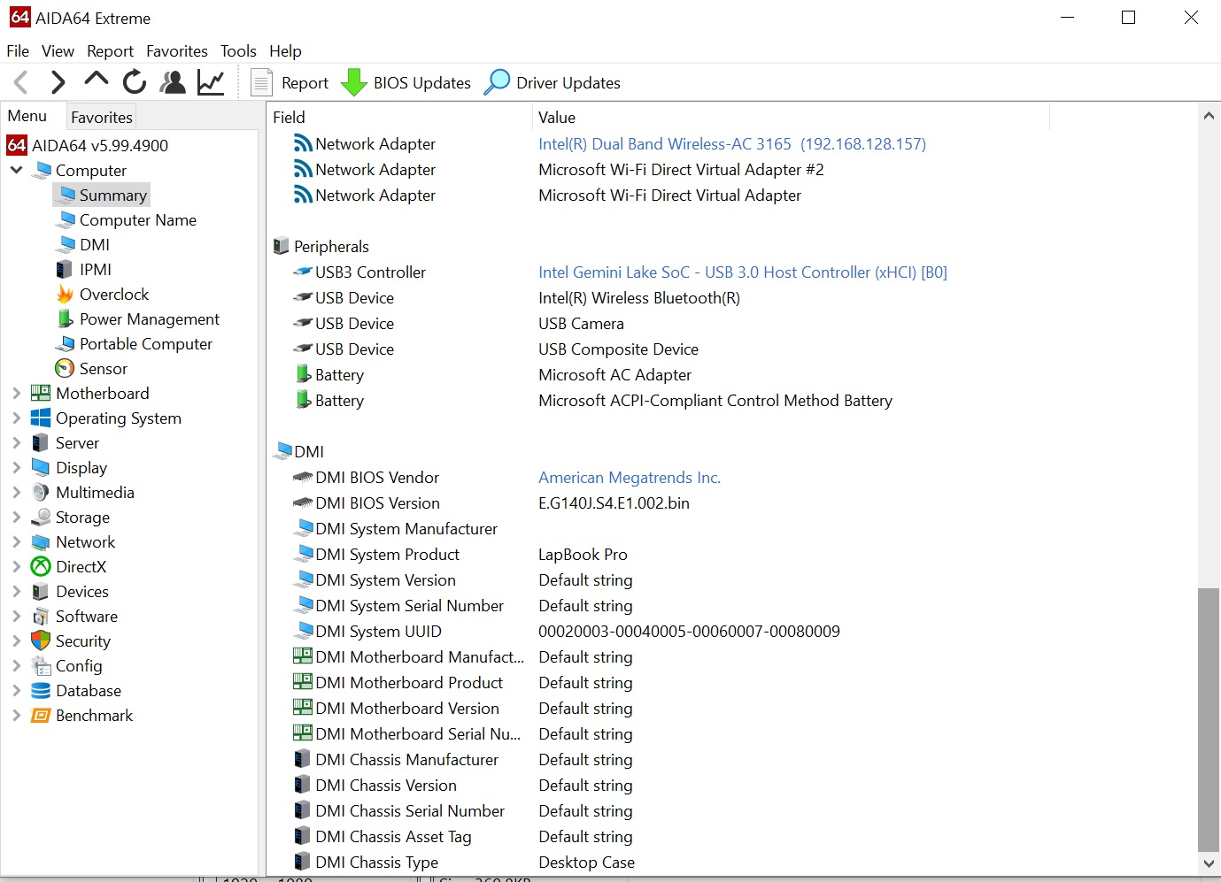This screenshot has height=882, width=1221.
Task: Expand the Display tree node
Action: [16, 467]
